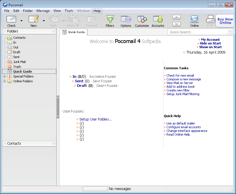This screenshot has width=236, height=194.
Task: Open the Message menu
Action: (43, 11)
